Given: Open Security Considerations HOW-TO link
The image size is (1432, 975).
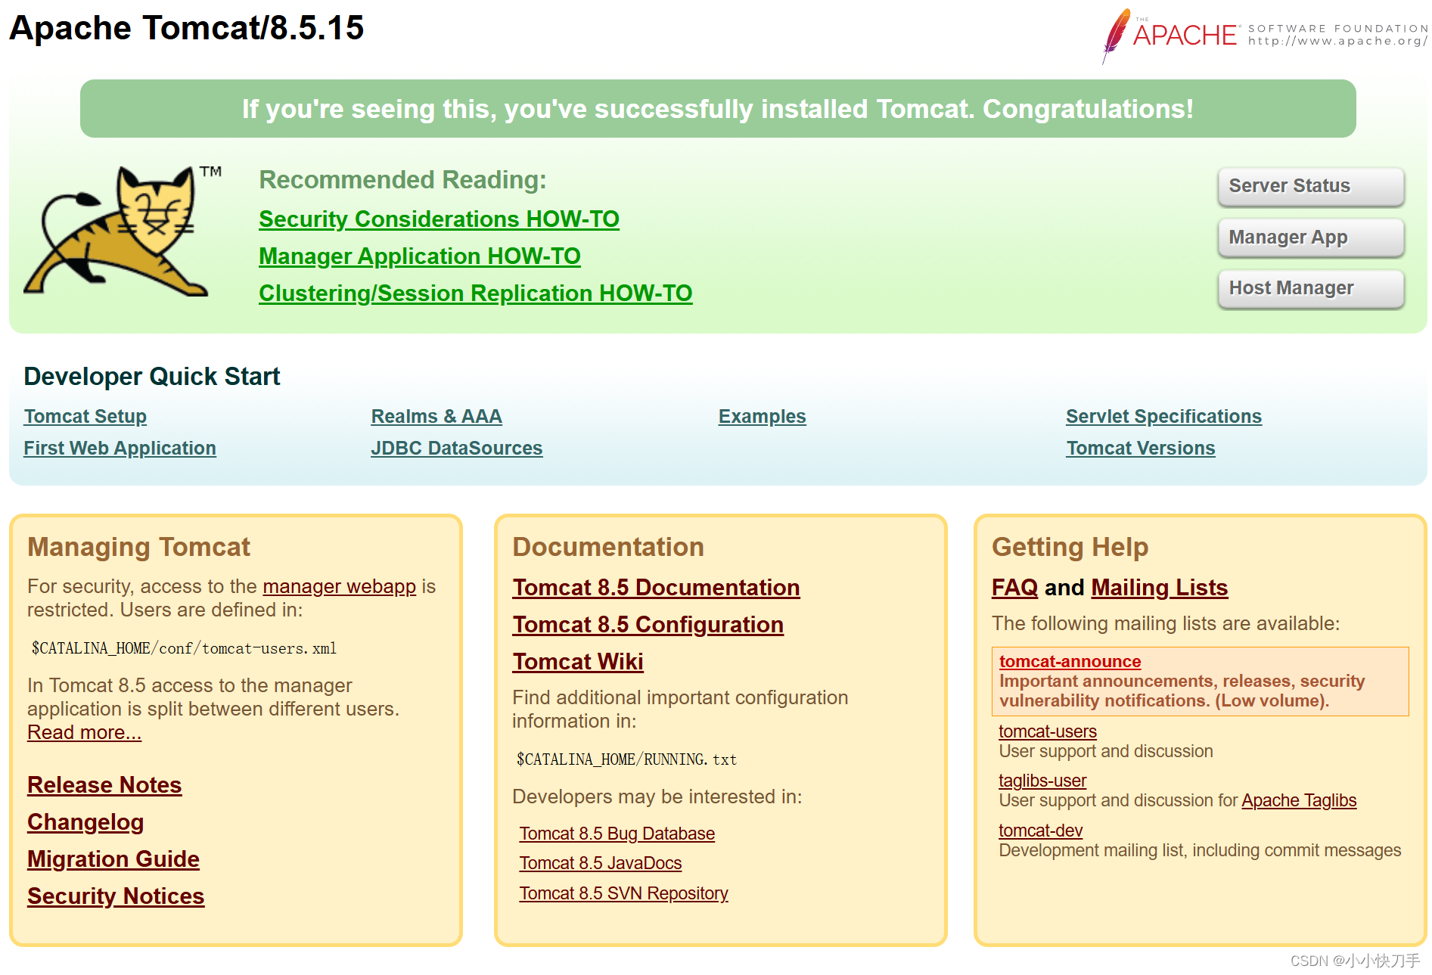Looking at the screenshot, I should (439, 219).
